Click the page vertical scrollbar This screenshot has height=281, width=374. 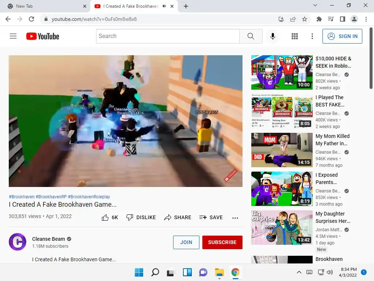click(371, 58)
